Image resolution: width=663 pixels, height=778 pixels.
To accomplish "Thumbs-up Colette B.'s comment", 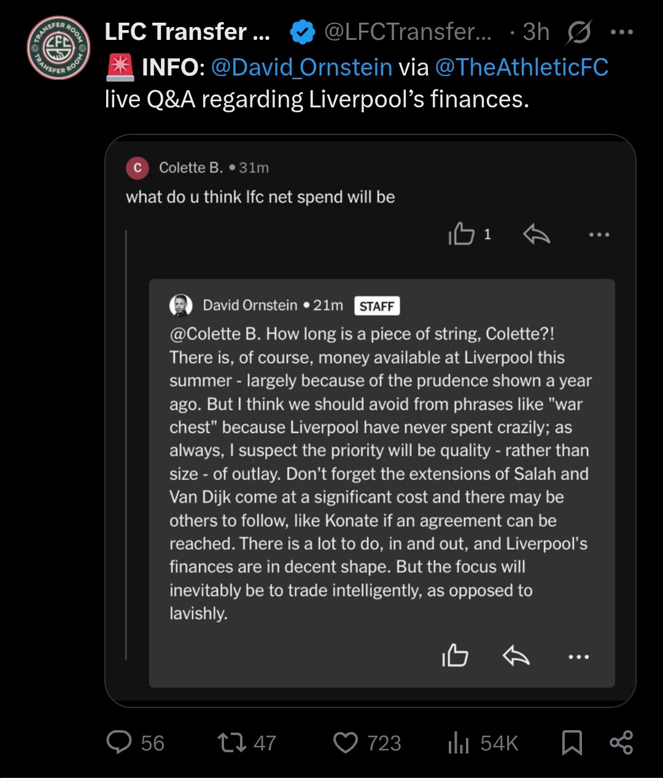I will tap(462, 234).
